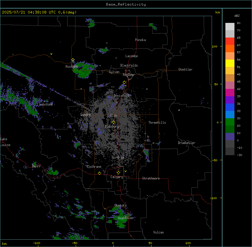252x247 pixels.
Task: Pick the lightest gray 70–80 dBZ swatch
Action: point(230,27)
